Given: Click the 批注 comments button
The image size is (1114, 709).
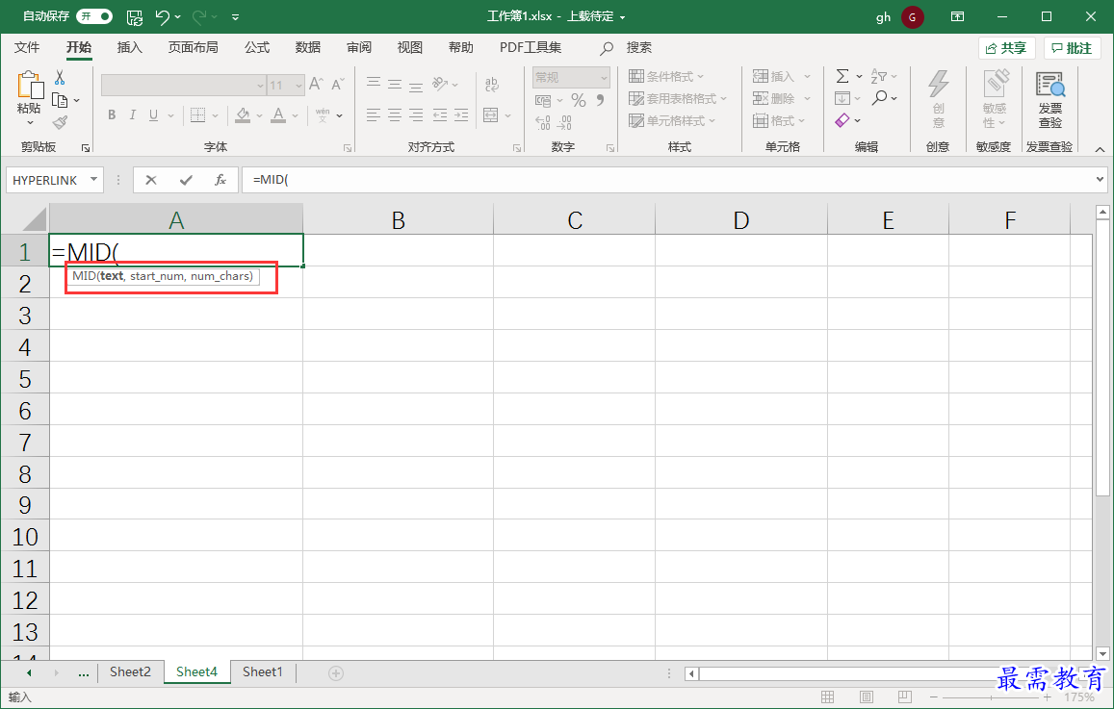Looking at the screenshot, I should coord(1072,48).
